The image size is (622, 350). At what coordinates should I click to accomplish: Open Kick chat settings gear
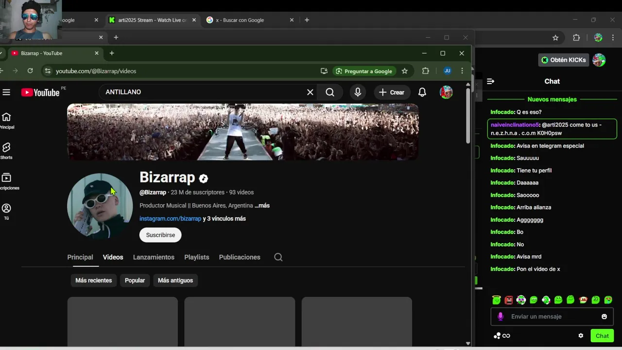[581, 335]
